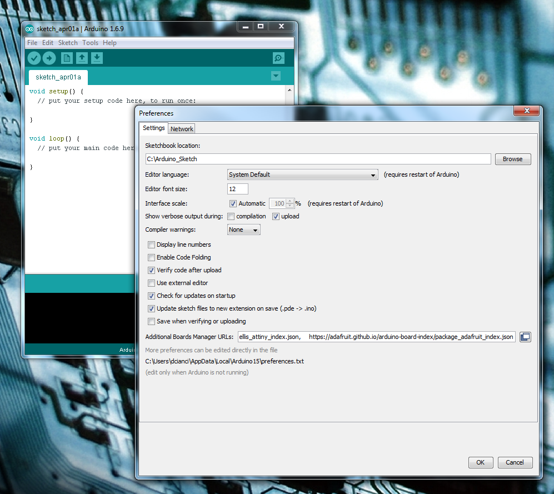Click the Editor font size field

(x=237, y=189)
